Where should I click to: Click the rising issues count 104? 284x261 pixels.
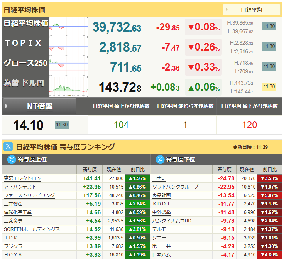(x=121, y=125)
